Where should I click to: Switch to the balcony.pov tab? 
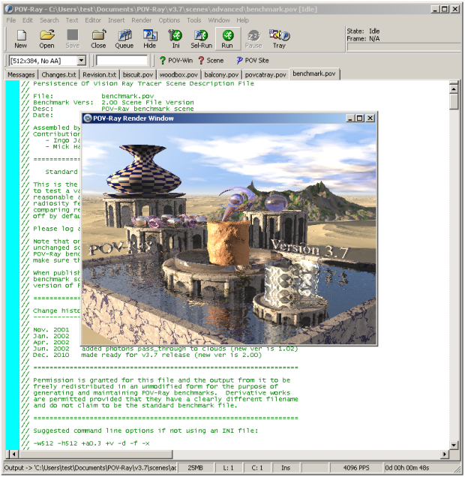coord(221,75)
